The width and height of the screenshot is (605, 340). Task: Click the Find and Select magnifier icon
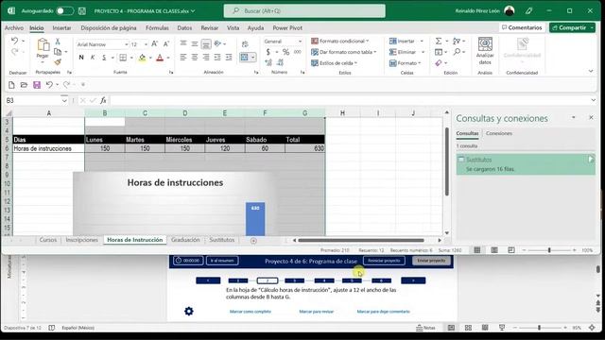(457, 52)
